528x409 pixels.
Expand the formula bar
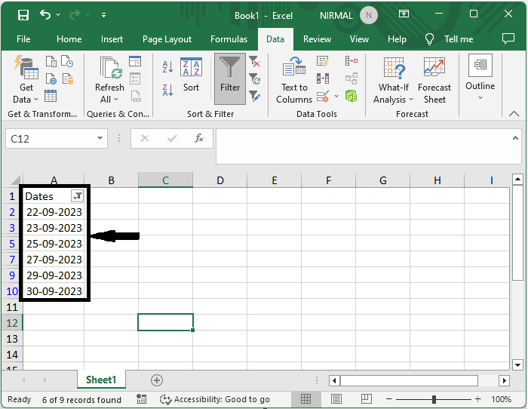[x=515, y=138]
